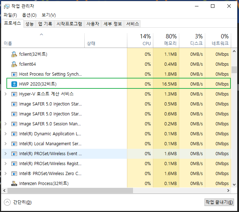This screenshot has height=212, width=239.
Task: Click the horizontal scrollbar thumb
Action: point(70,191)
